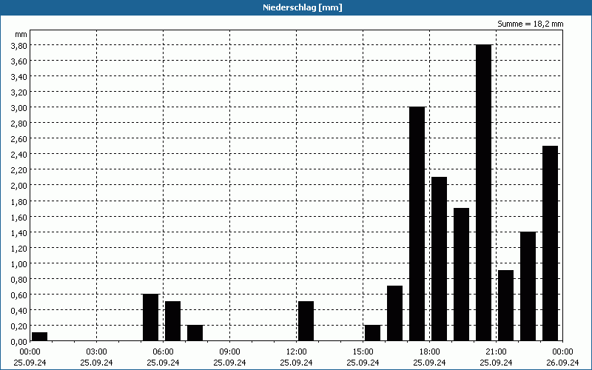Viewport: 592px width, 370px height.
Task: Select the "1,20" y-axis label
Action: [x=21, y=248]
